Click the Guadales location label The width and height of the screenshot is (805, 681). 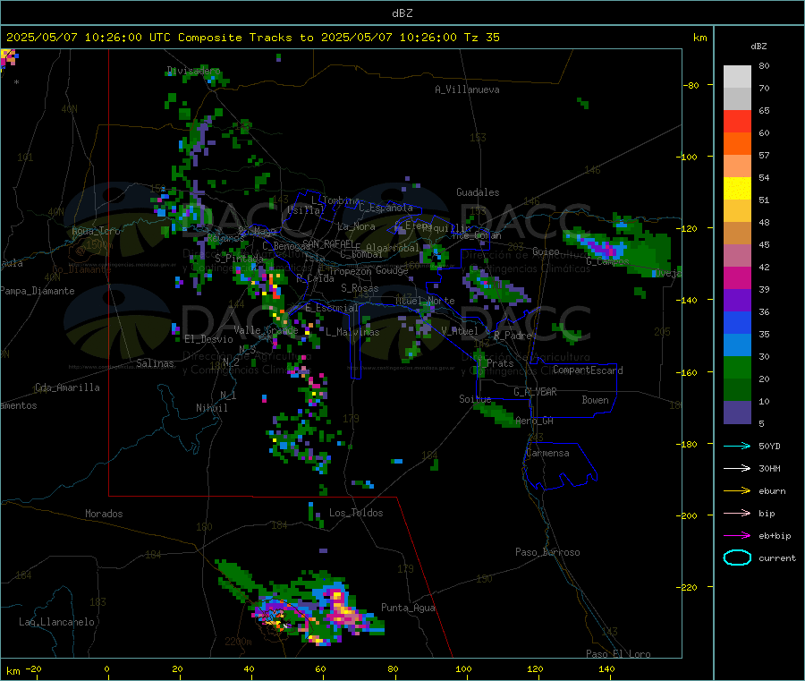tap(478, 192)
